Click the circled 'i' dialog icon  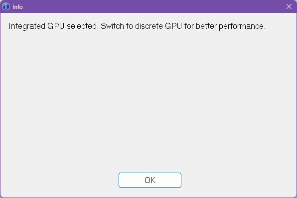tap(6, 6)
